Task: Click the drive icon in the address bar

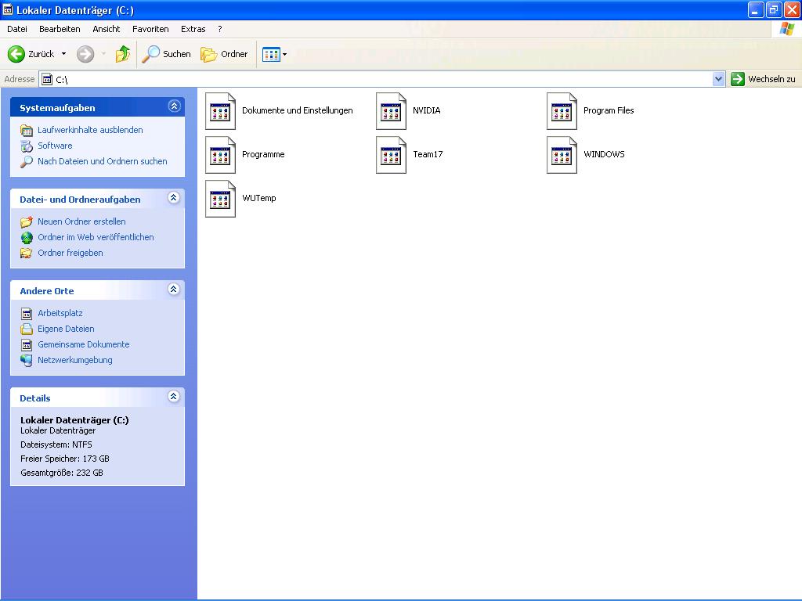Action: 47,79
